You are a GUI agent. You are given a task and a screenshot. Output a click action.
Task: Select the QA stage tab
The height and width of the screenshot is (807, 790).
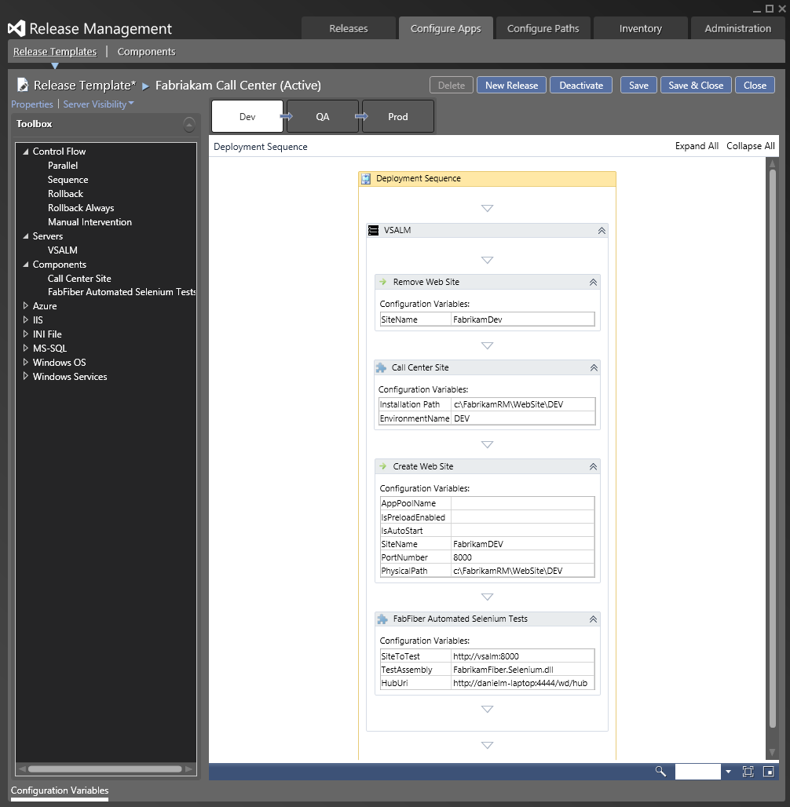pos(323,117)
